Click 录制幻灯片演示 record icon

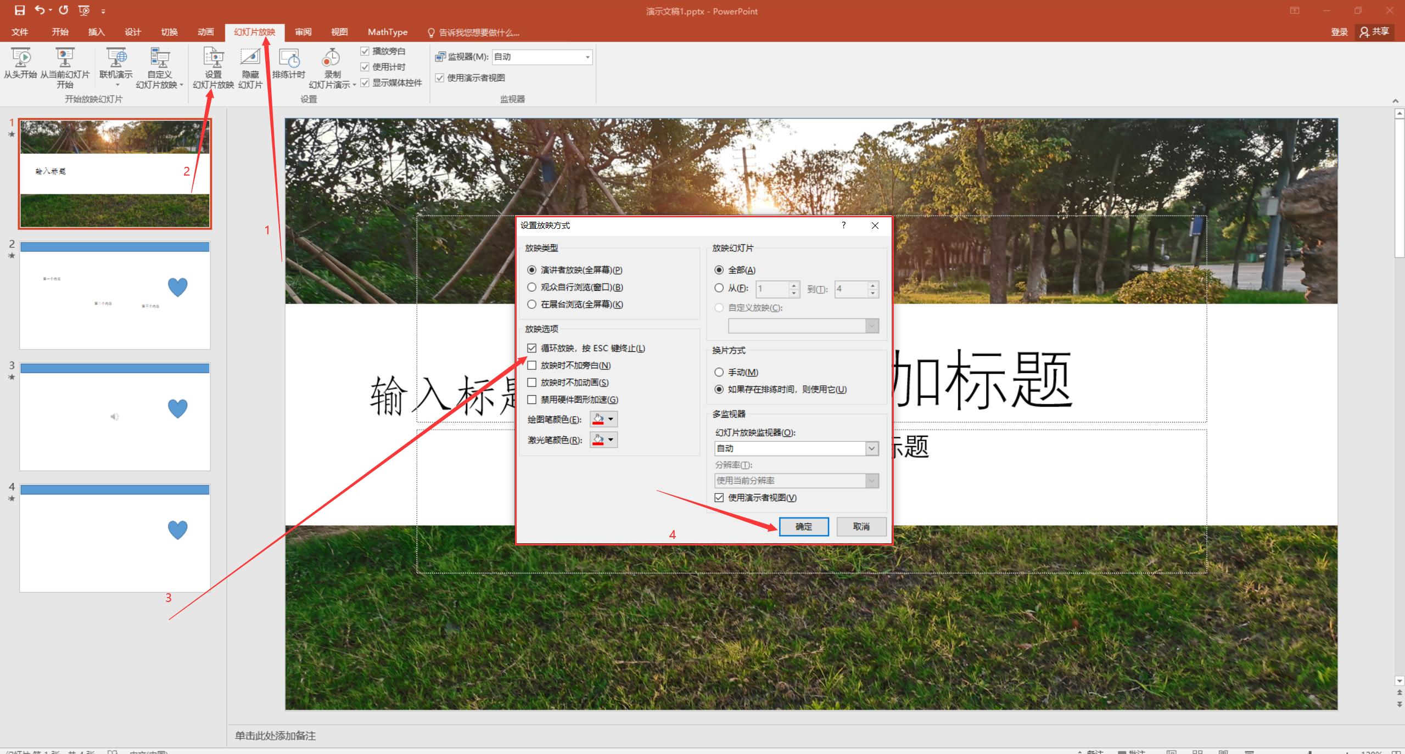pos(332,58)
